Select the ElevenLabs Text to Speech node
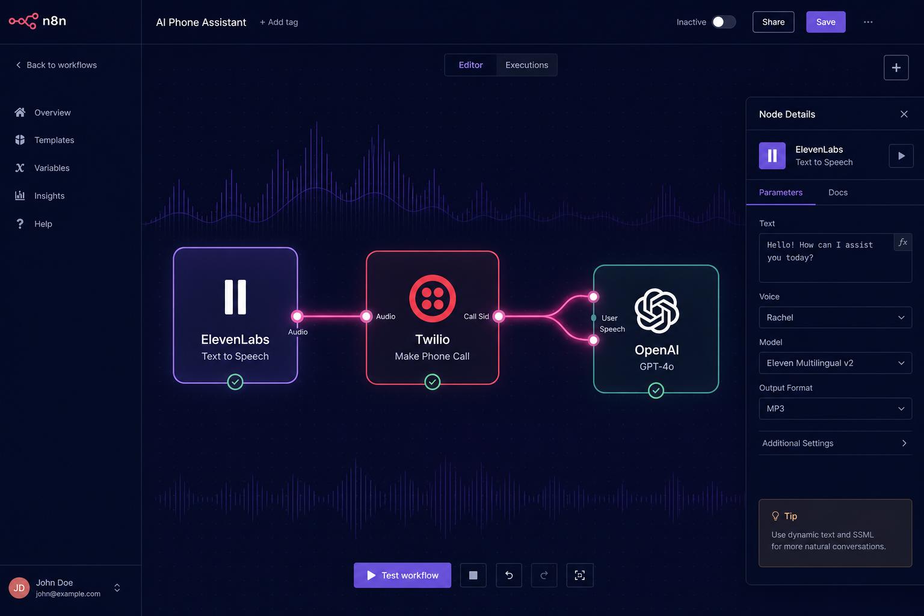Screen dimensions: 924x616 coord(235,315)
